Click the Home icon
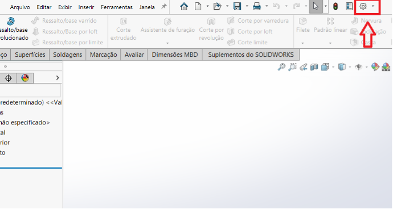The width and height of the screenshot is (393, 209). [184, 6]
